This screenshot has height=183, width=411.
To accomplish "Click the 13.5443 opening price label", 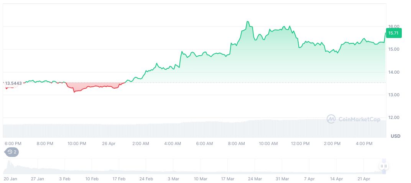I will click(13, 83).
